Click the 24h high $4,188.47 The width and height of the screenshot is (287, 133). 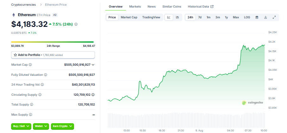point(89,46)
